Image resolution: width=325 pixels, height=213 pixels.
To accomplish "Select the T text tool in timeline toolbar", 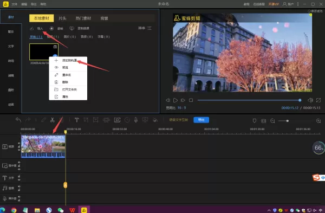I will pos(77,120).
